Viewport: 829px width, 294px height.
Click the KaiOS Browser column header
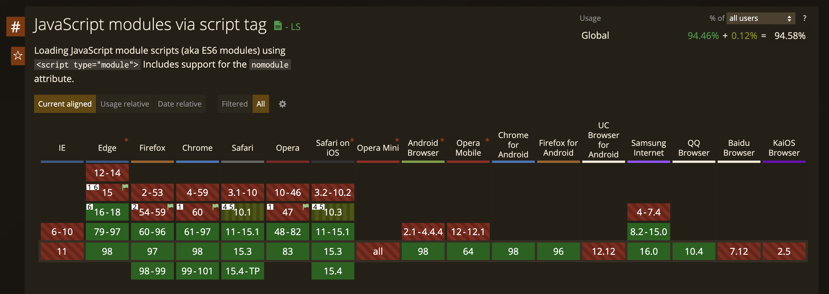tap(784, 148)
